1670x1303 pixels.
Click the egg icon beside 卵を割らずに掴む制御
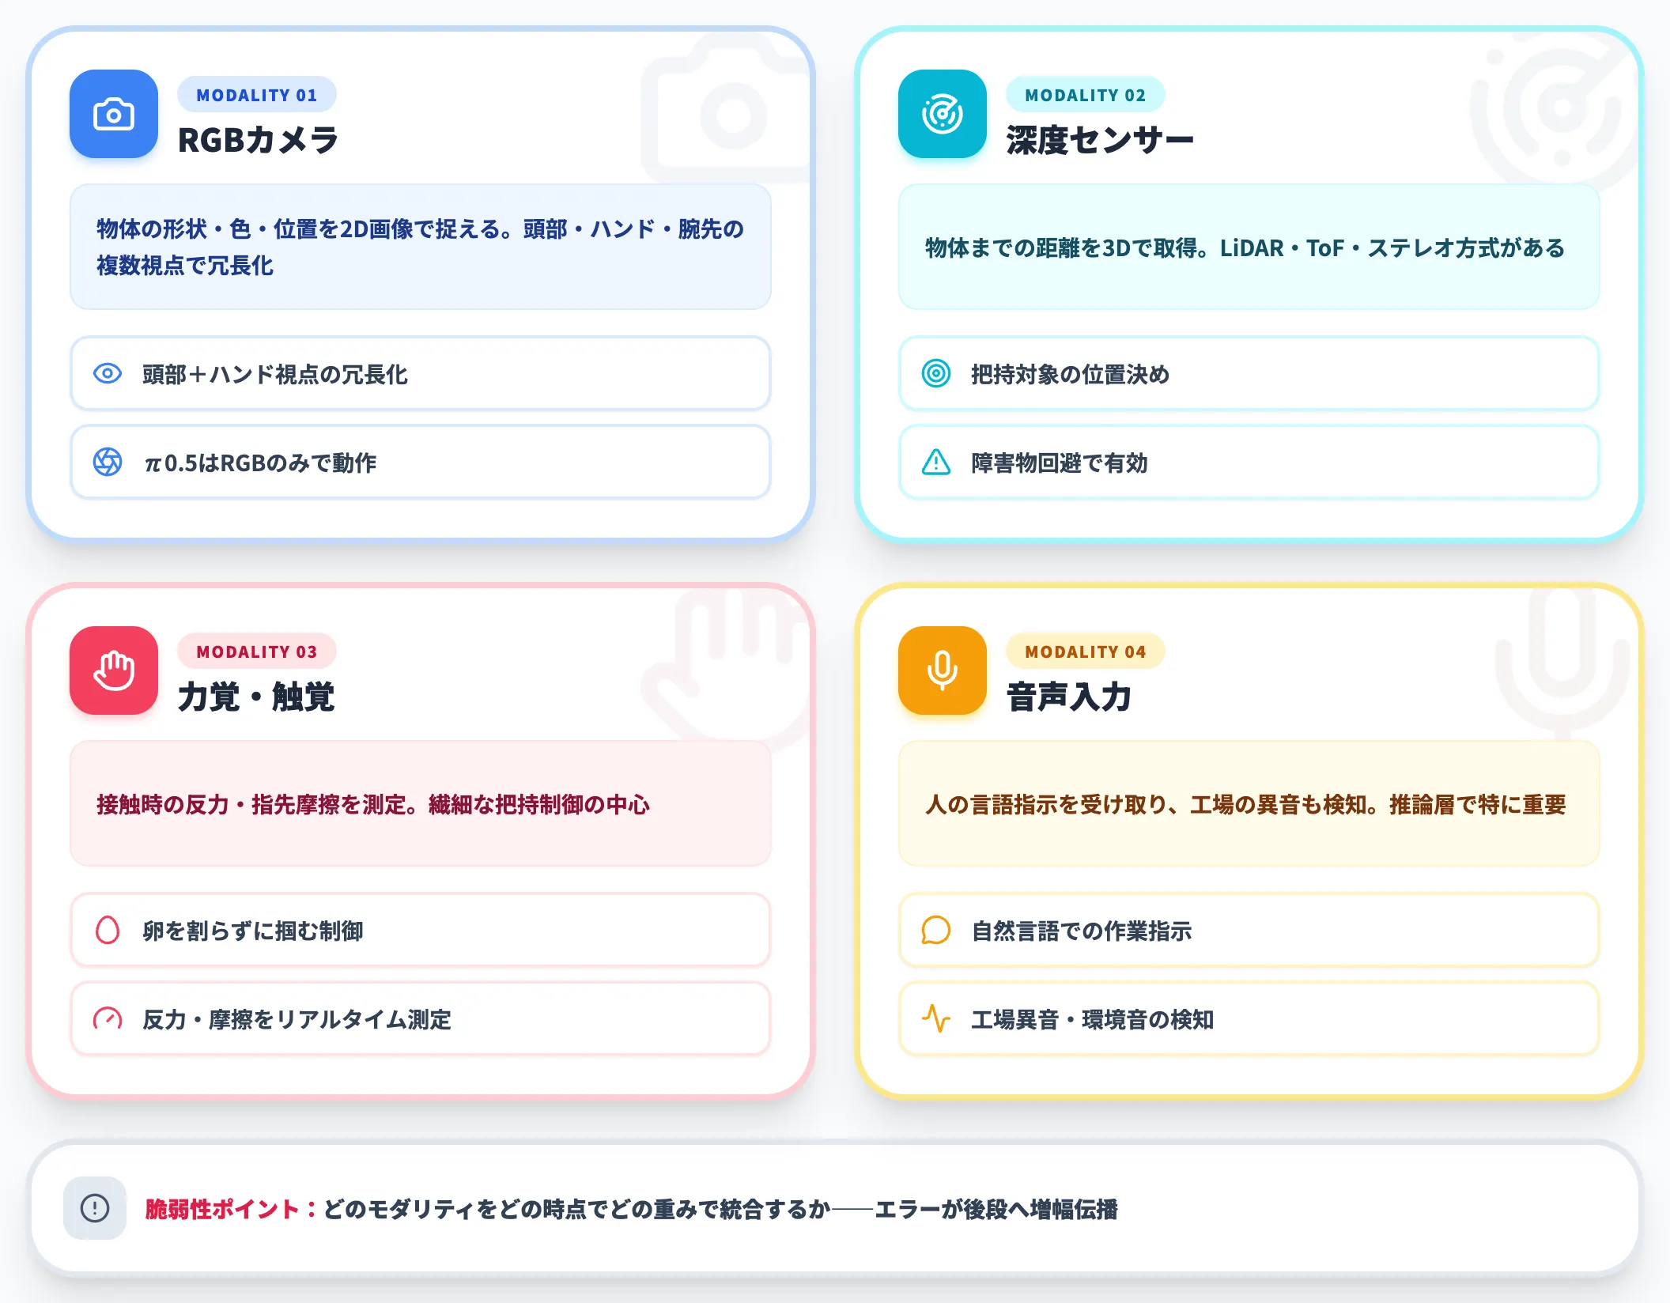pos(108,930)
